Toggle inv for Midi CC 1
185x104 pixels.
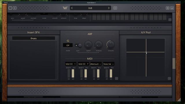click(x=74, y=68)
